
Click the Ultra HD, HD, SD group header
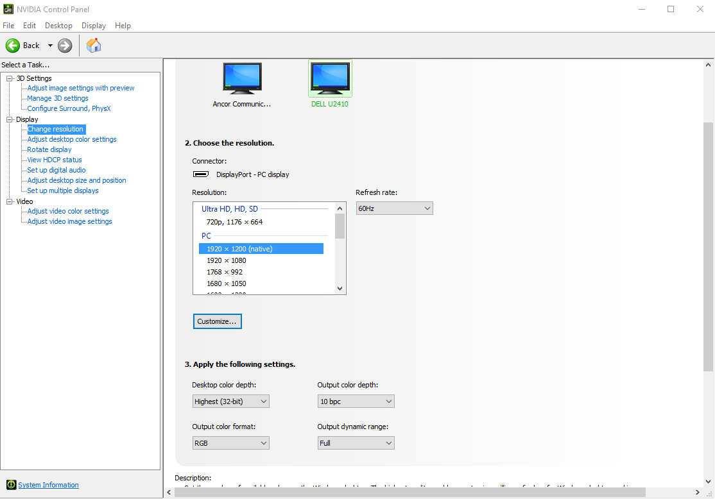tap(229, 208)
